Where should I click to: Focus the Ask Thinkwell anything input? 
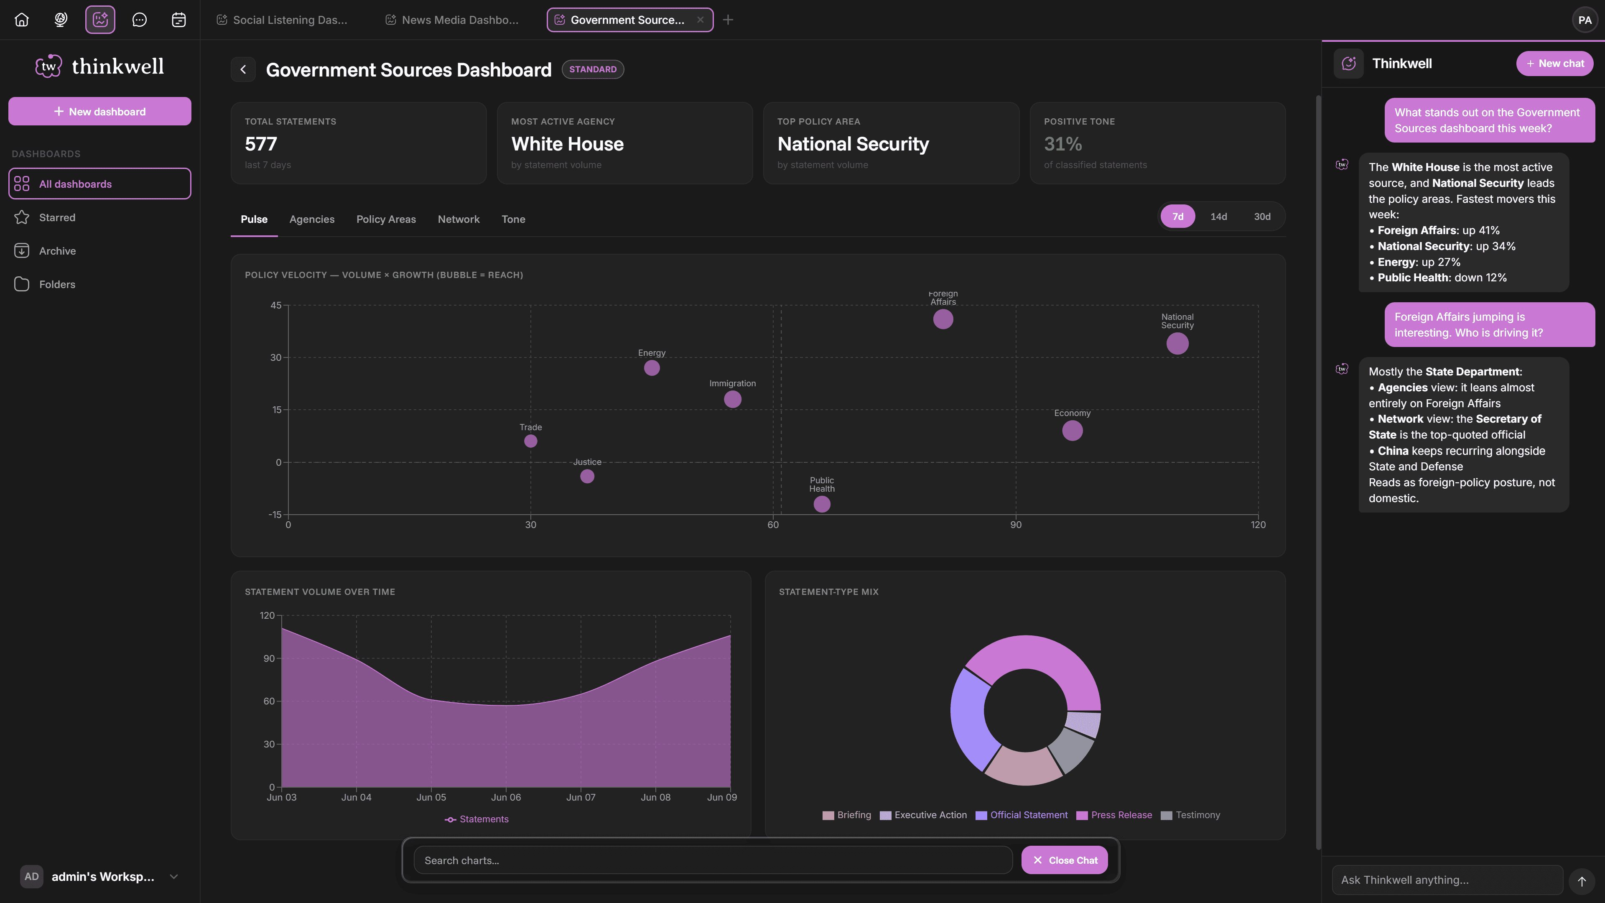click(x=1447, y=880)
